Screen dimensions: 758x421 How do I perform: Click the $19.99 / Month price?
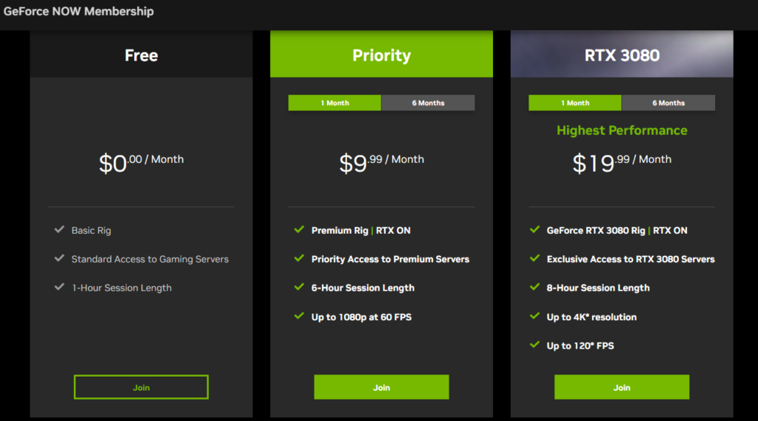coord(622,163)
